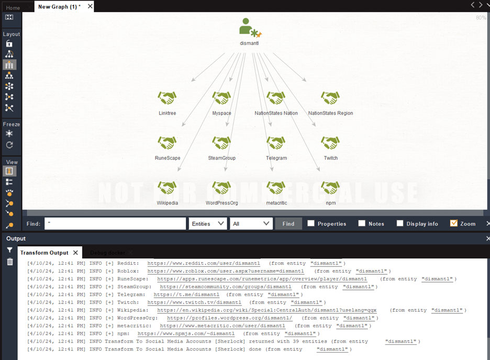Open the Entities dropdown
This screenshot has height=360, width=490.
tap(207, 223)
